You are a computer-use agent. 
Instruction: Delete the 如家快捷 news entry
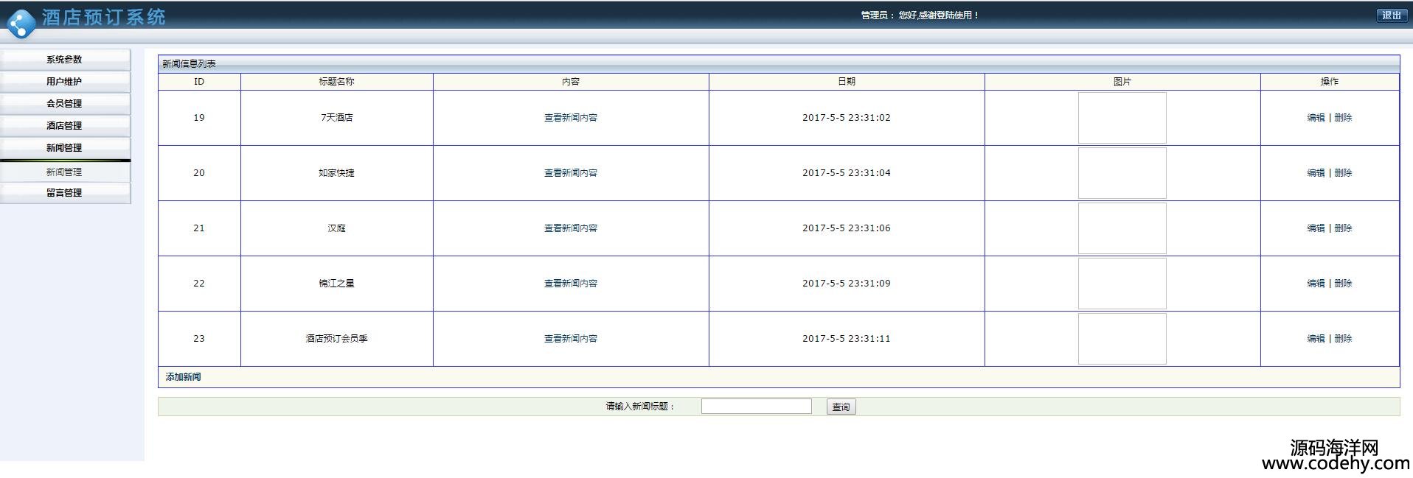[1343, 173]
